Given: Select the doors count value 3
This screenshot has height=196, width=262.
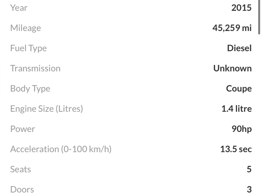Looking at the screenshot, I should click(249, 189).
